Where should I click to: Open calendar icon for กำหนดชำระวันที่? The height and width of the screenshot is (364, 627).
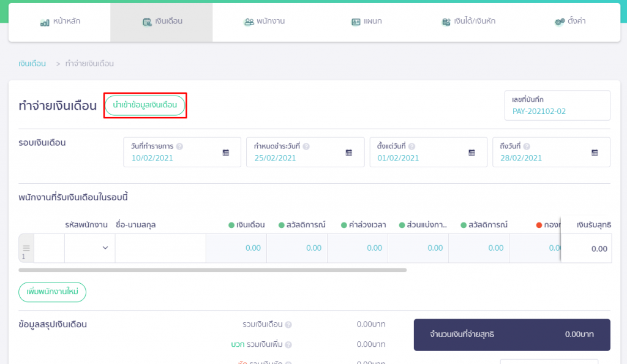click(348, 153)
